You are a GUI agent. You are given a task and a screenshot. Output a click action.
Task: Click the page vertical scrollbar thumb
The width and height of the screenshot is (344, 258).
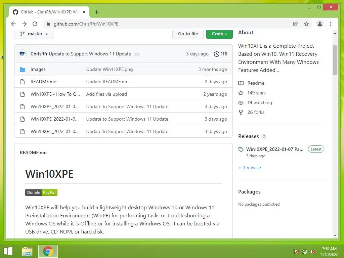[335, 60]
